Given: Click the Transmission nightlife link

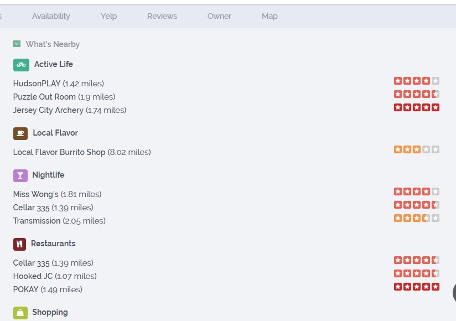Looking at the screenshot, I should (x=37, y=221).
